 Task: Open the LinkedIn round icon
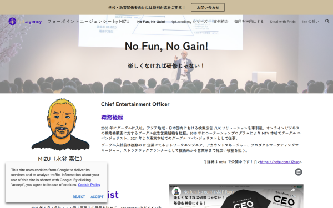point(299,172)
